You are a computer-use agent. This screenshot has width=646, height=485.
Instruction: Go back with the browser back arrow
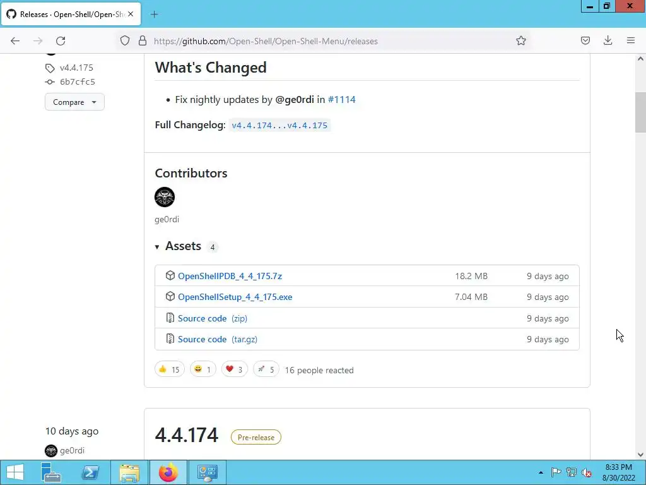tap(15, 41)
